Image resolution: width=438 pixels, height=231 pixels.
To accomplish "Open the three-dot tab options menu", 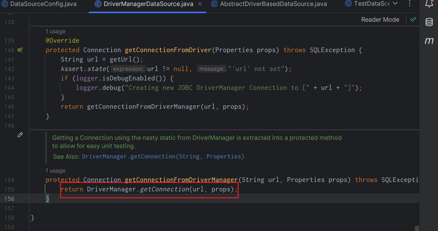I will tap(409, 4).
